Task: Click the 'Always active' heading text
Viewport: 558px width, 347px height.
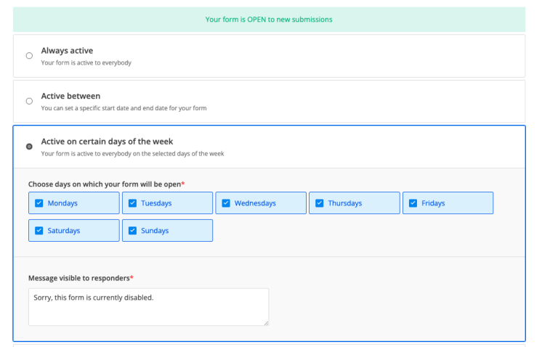Action: (67, 51)
